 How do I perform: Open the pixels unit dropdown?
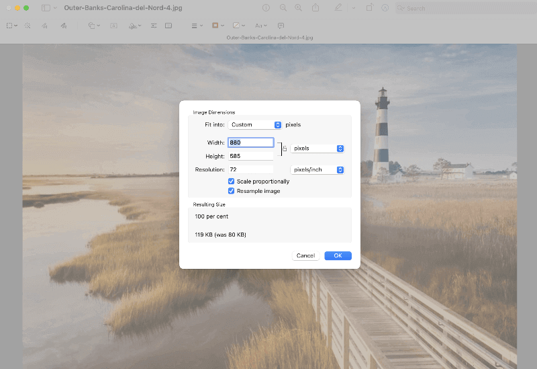318,149
